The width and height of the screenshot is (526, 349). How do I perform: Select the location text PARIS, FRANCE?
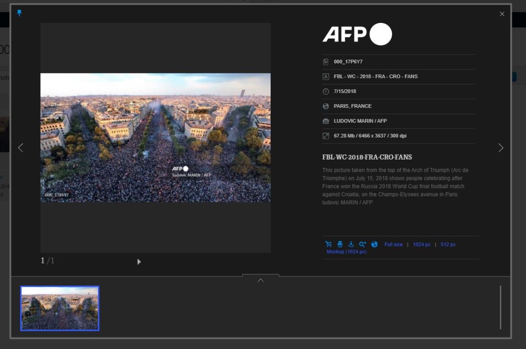tap(352, 106)
